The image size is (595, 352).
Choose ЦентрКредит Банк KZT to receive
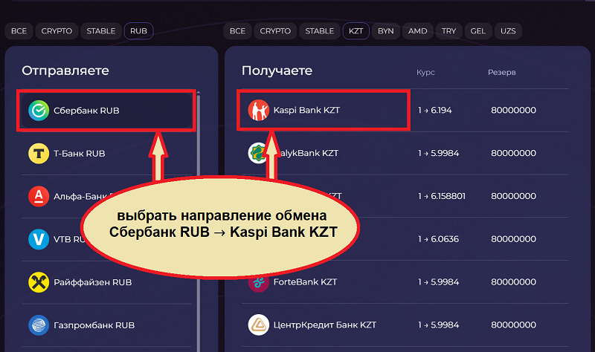pos(405,325)
